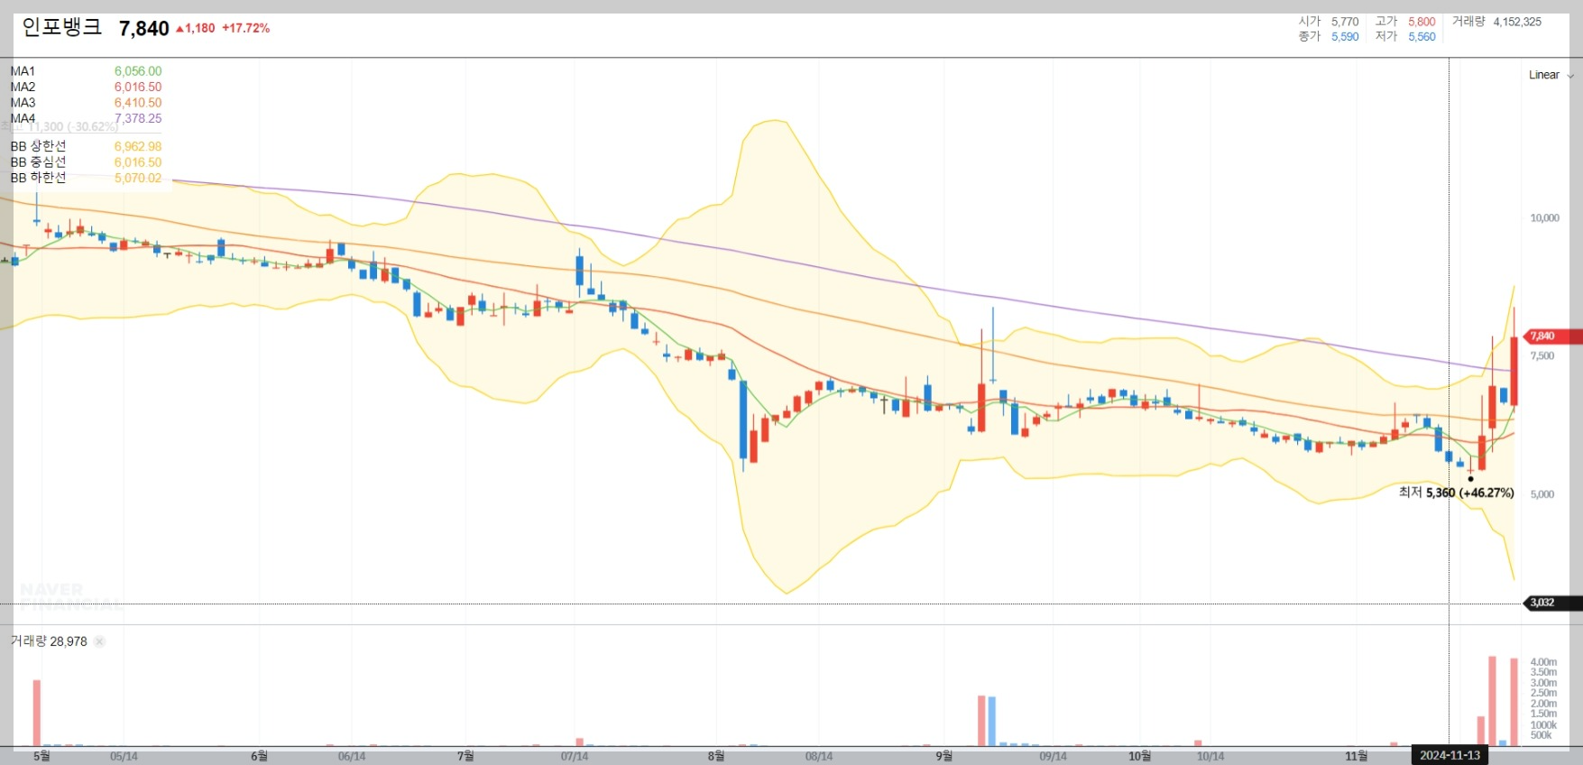Viewport: 1583px width, 765px height.
Task: Click the 7월 label on the time axis
Action: point(465,756)
